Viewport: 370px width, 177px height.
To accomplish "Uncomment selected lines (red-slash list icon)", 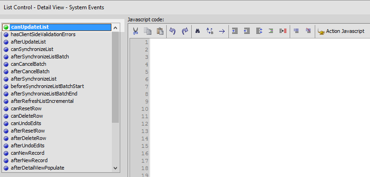I will point(308,31).
